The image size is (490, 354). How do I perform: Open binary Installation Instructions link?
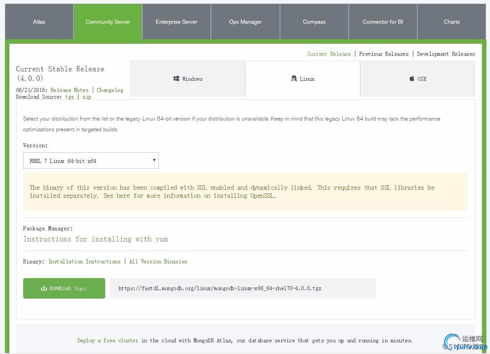[84, 261]
